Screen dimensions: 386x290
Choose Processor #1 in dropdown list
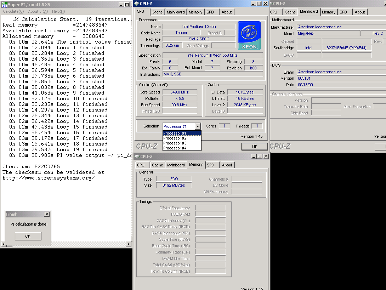coord(182,133)
